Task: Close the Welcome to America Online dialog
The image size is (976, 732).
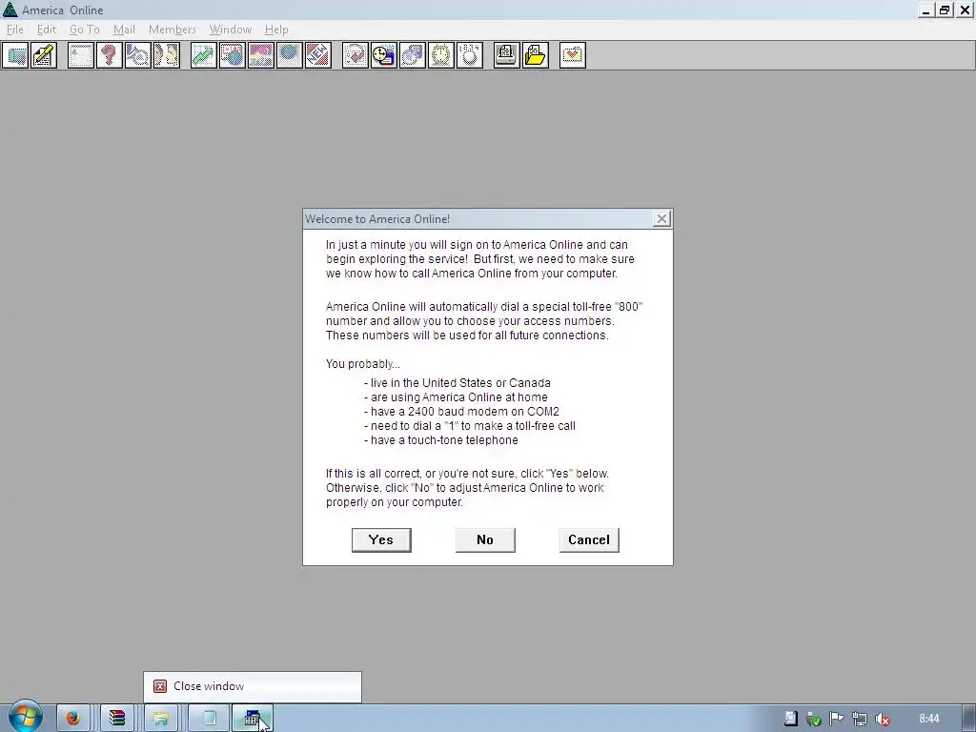Action: 661,218
